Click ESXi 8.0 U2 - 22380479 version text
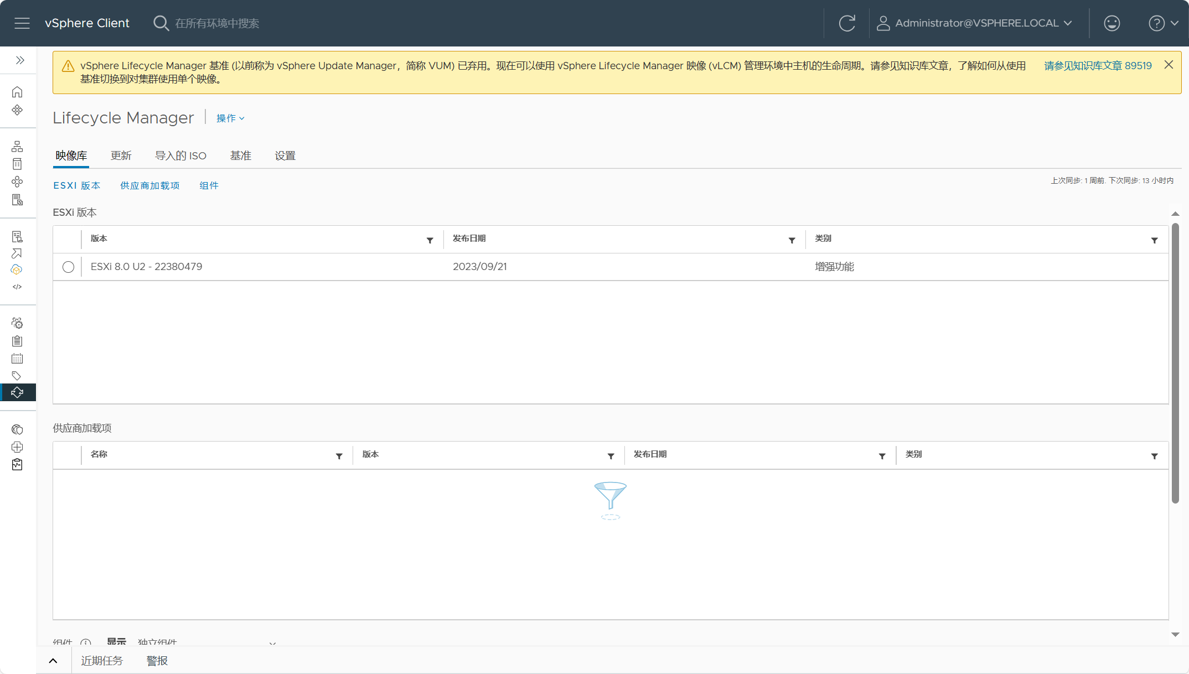 146,267
